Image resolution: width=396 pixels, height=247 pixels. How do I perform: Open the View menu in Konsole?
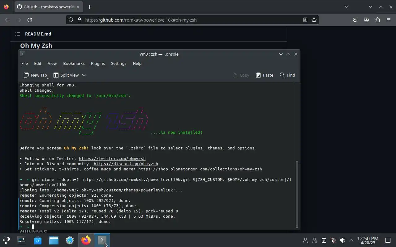[52, 63]
